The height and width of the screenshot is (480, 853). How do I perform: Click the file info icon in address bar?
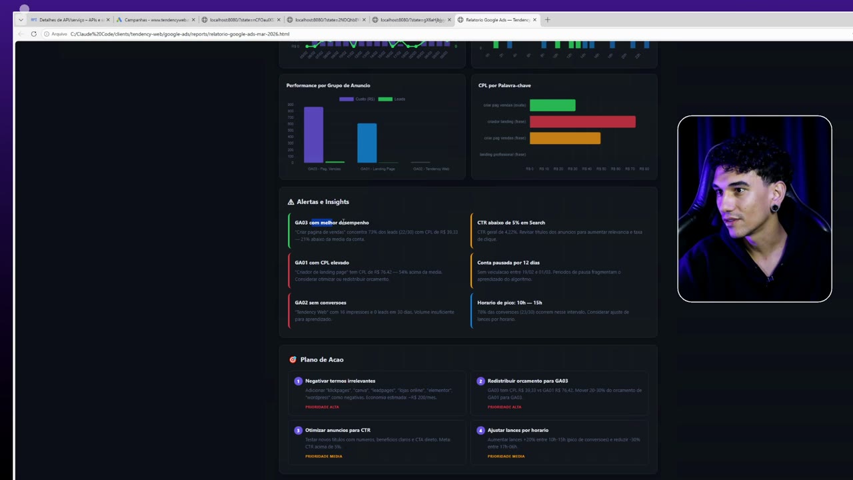click(47, 34)
